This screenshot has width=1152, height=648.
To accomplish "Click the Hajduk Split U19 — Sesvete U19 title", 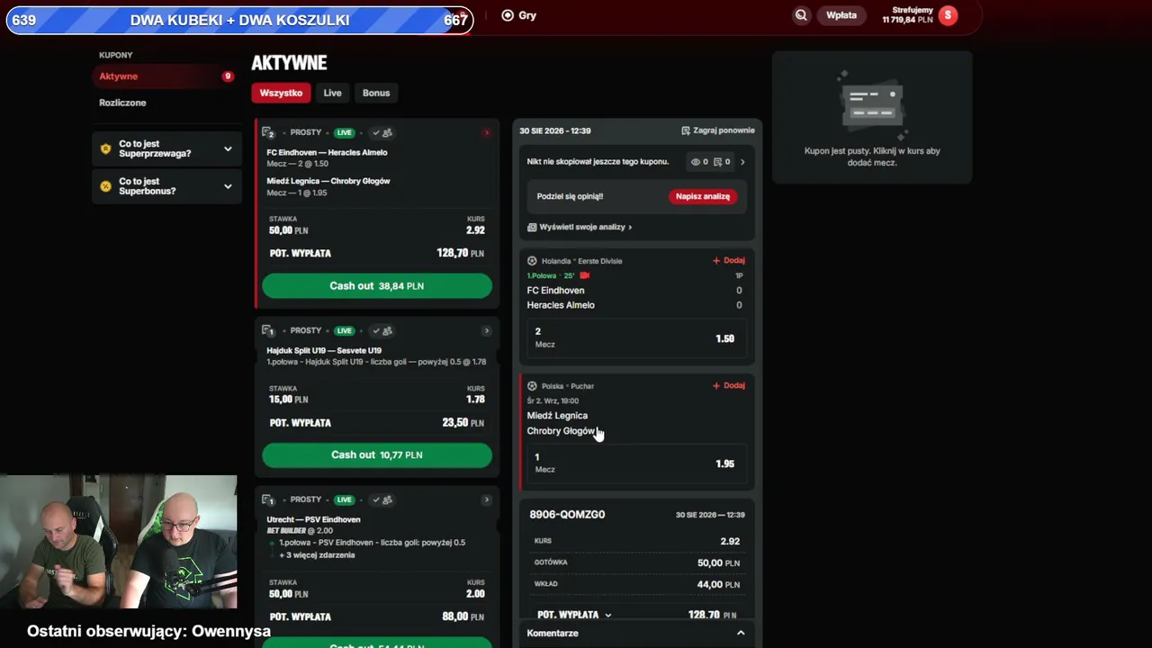I will click(324, 350).
